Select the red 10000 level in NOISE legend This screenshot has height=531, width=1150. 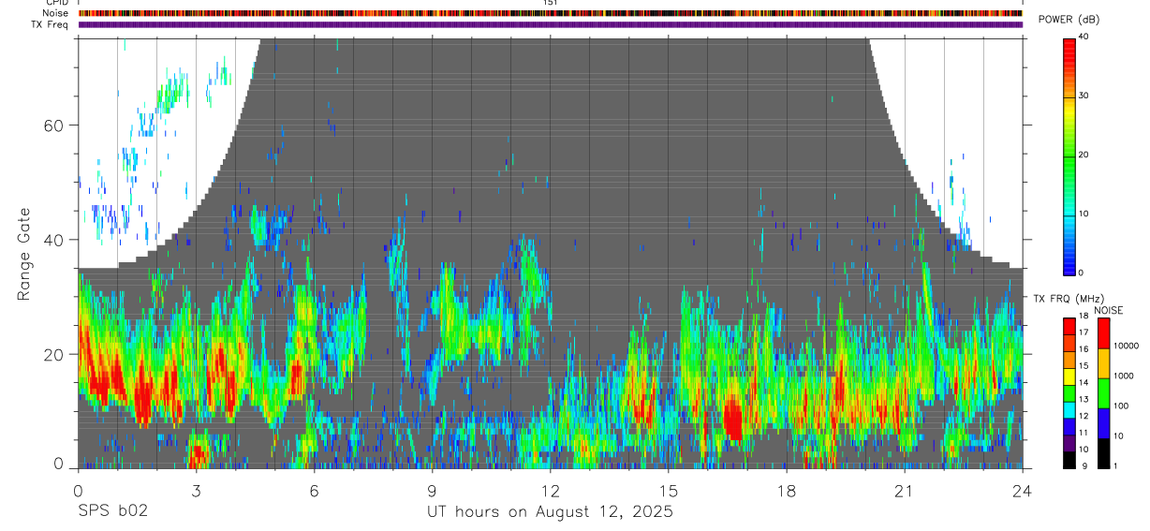[1103, 333]
